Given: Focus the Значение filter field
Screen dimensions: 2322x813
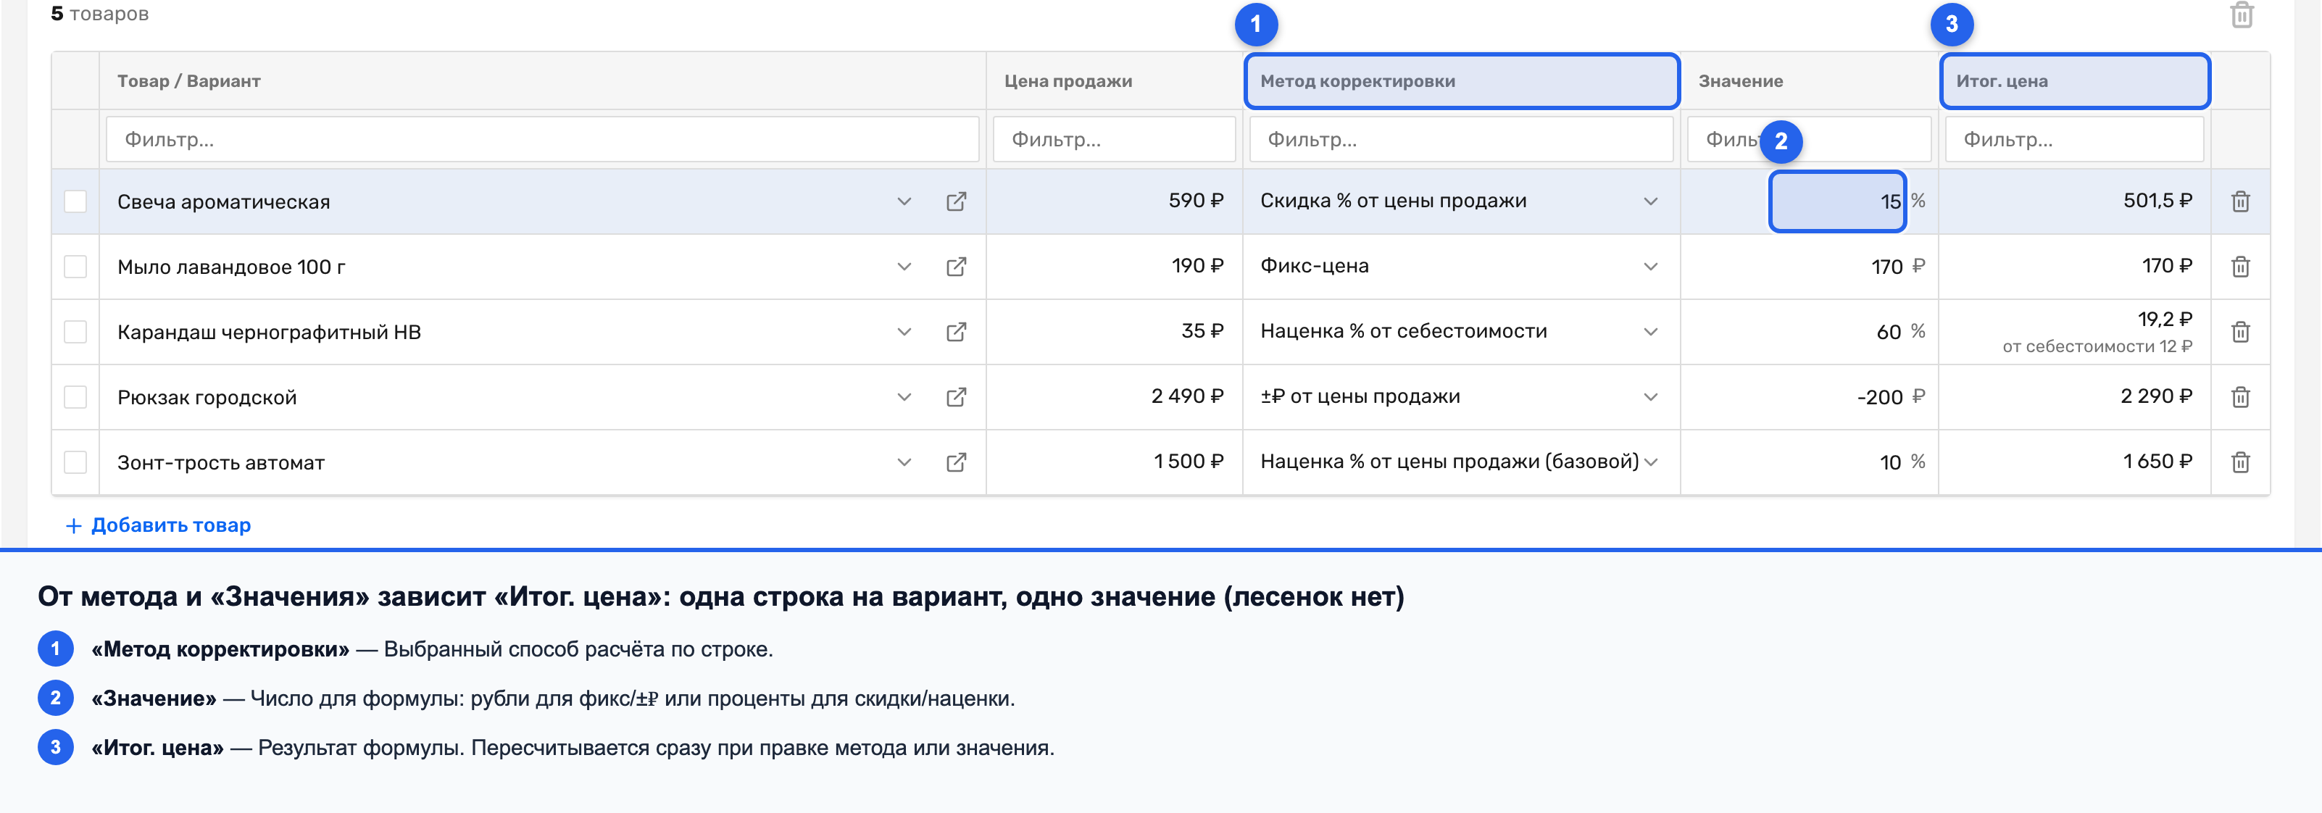Looking at the screenshot, I should tap(1809, 140).
